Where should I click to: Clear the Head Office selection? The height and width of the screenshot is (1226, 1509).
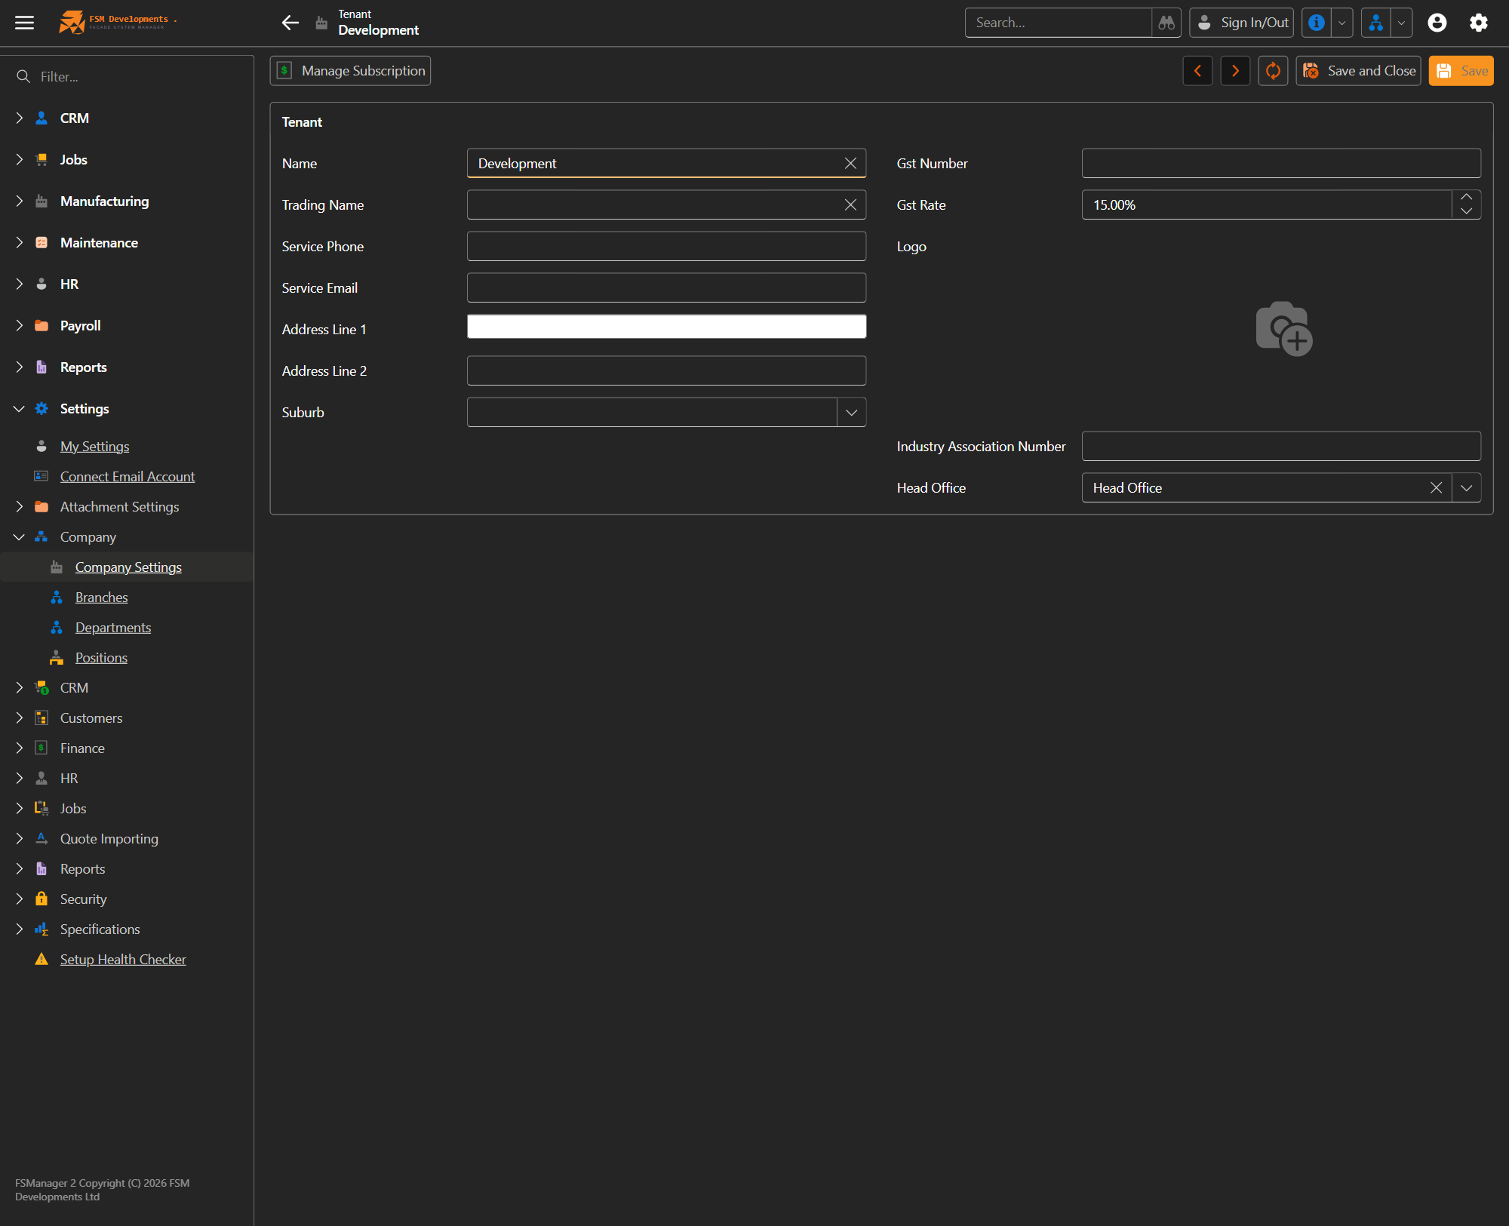[1436, 487]
